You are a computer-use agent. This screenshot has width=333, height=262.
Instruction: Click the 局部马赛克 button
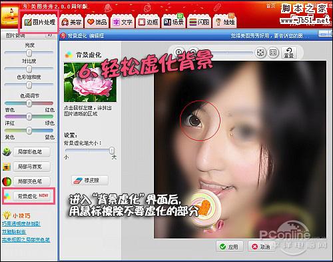31,167
